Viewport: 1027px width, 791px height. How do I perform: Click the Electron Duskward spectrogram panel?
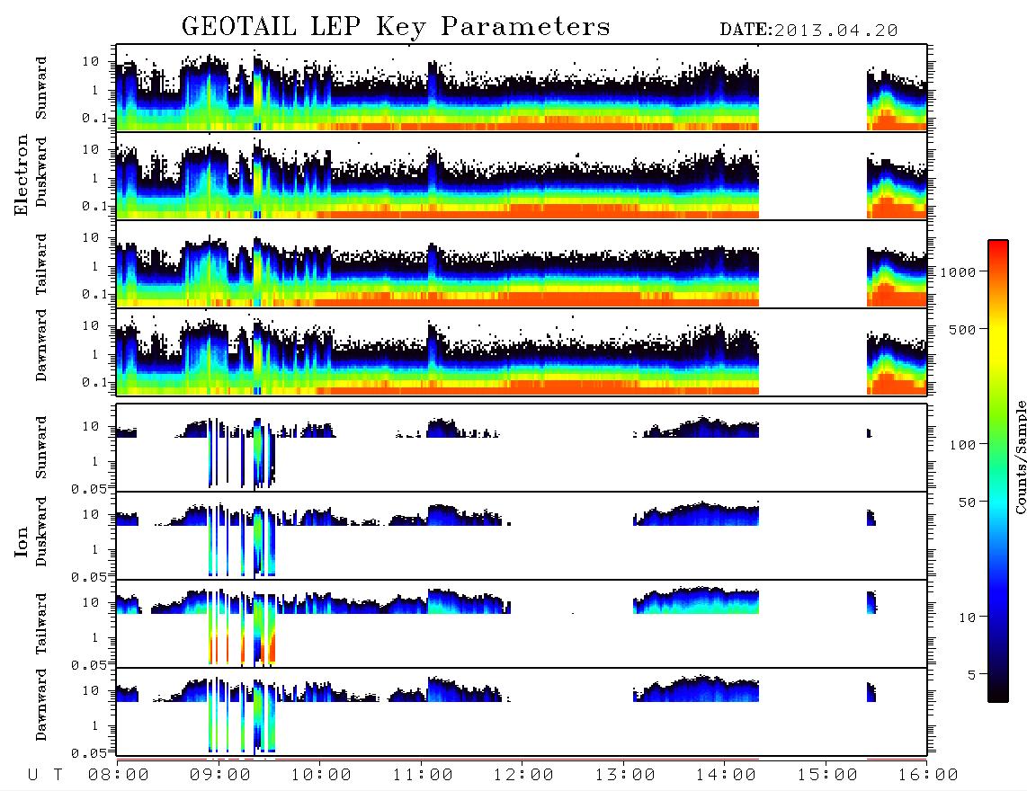[522, 175]
